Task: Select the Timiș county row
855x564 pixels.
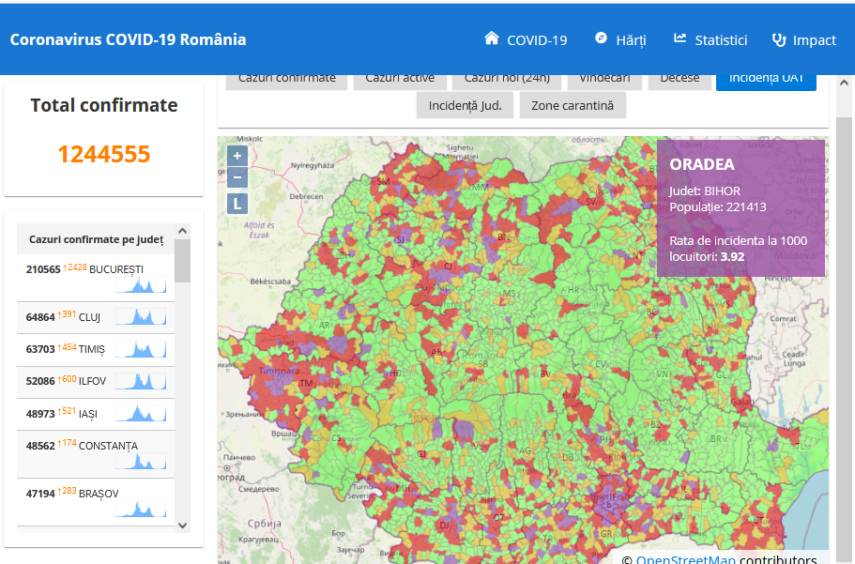Action: pos(96,350)
